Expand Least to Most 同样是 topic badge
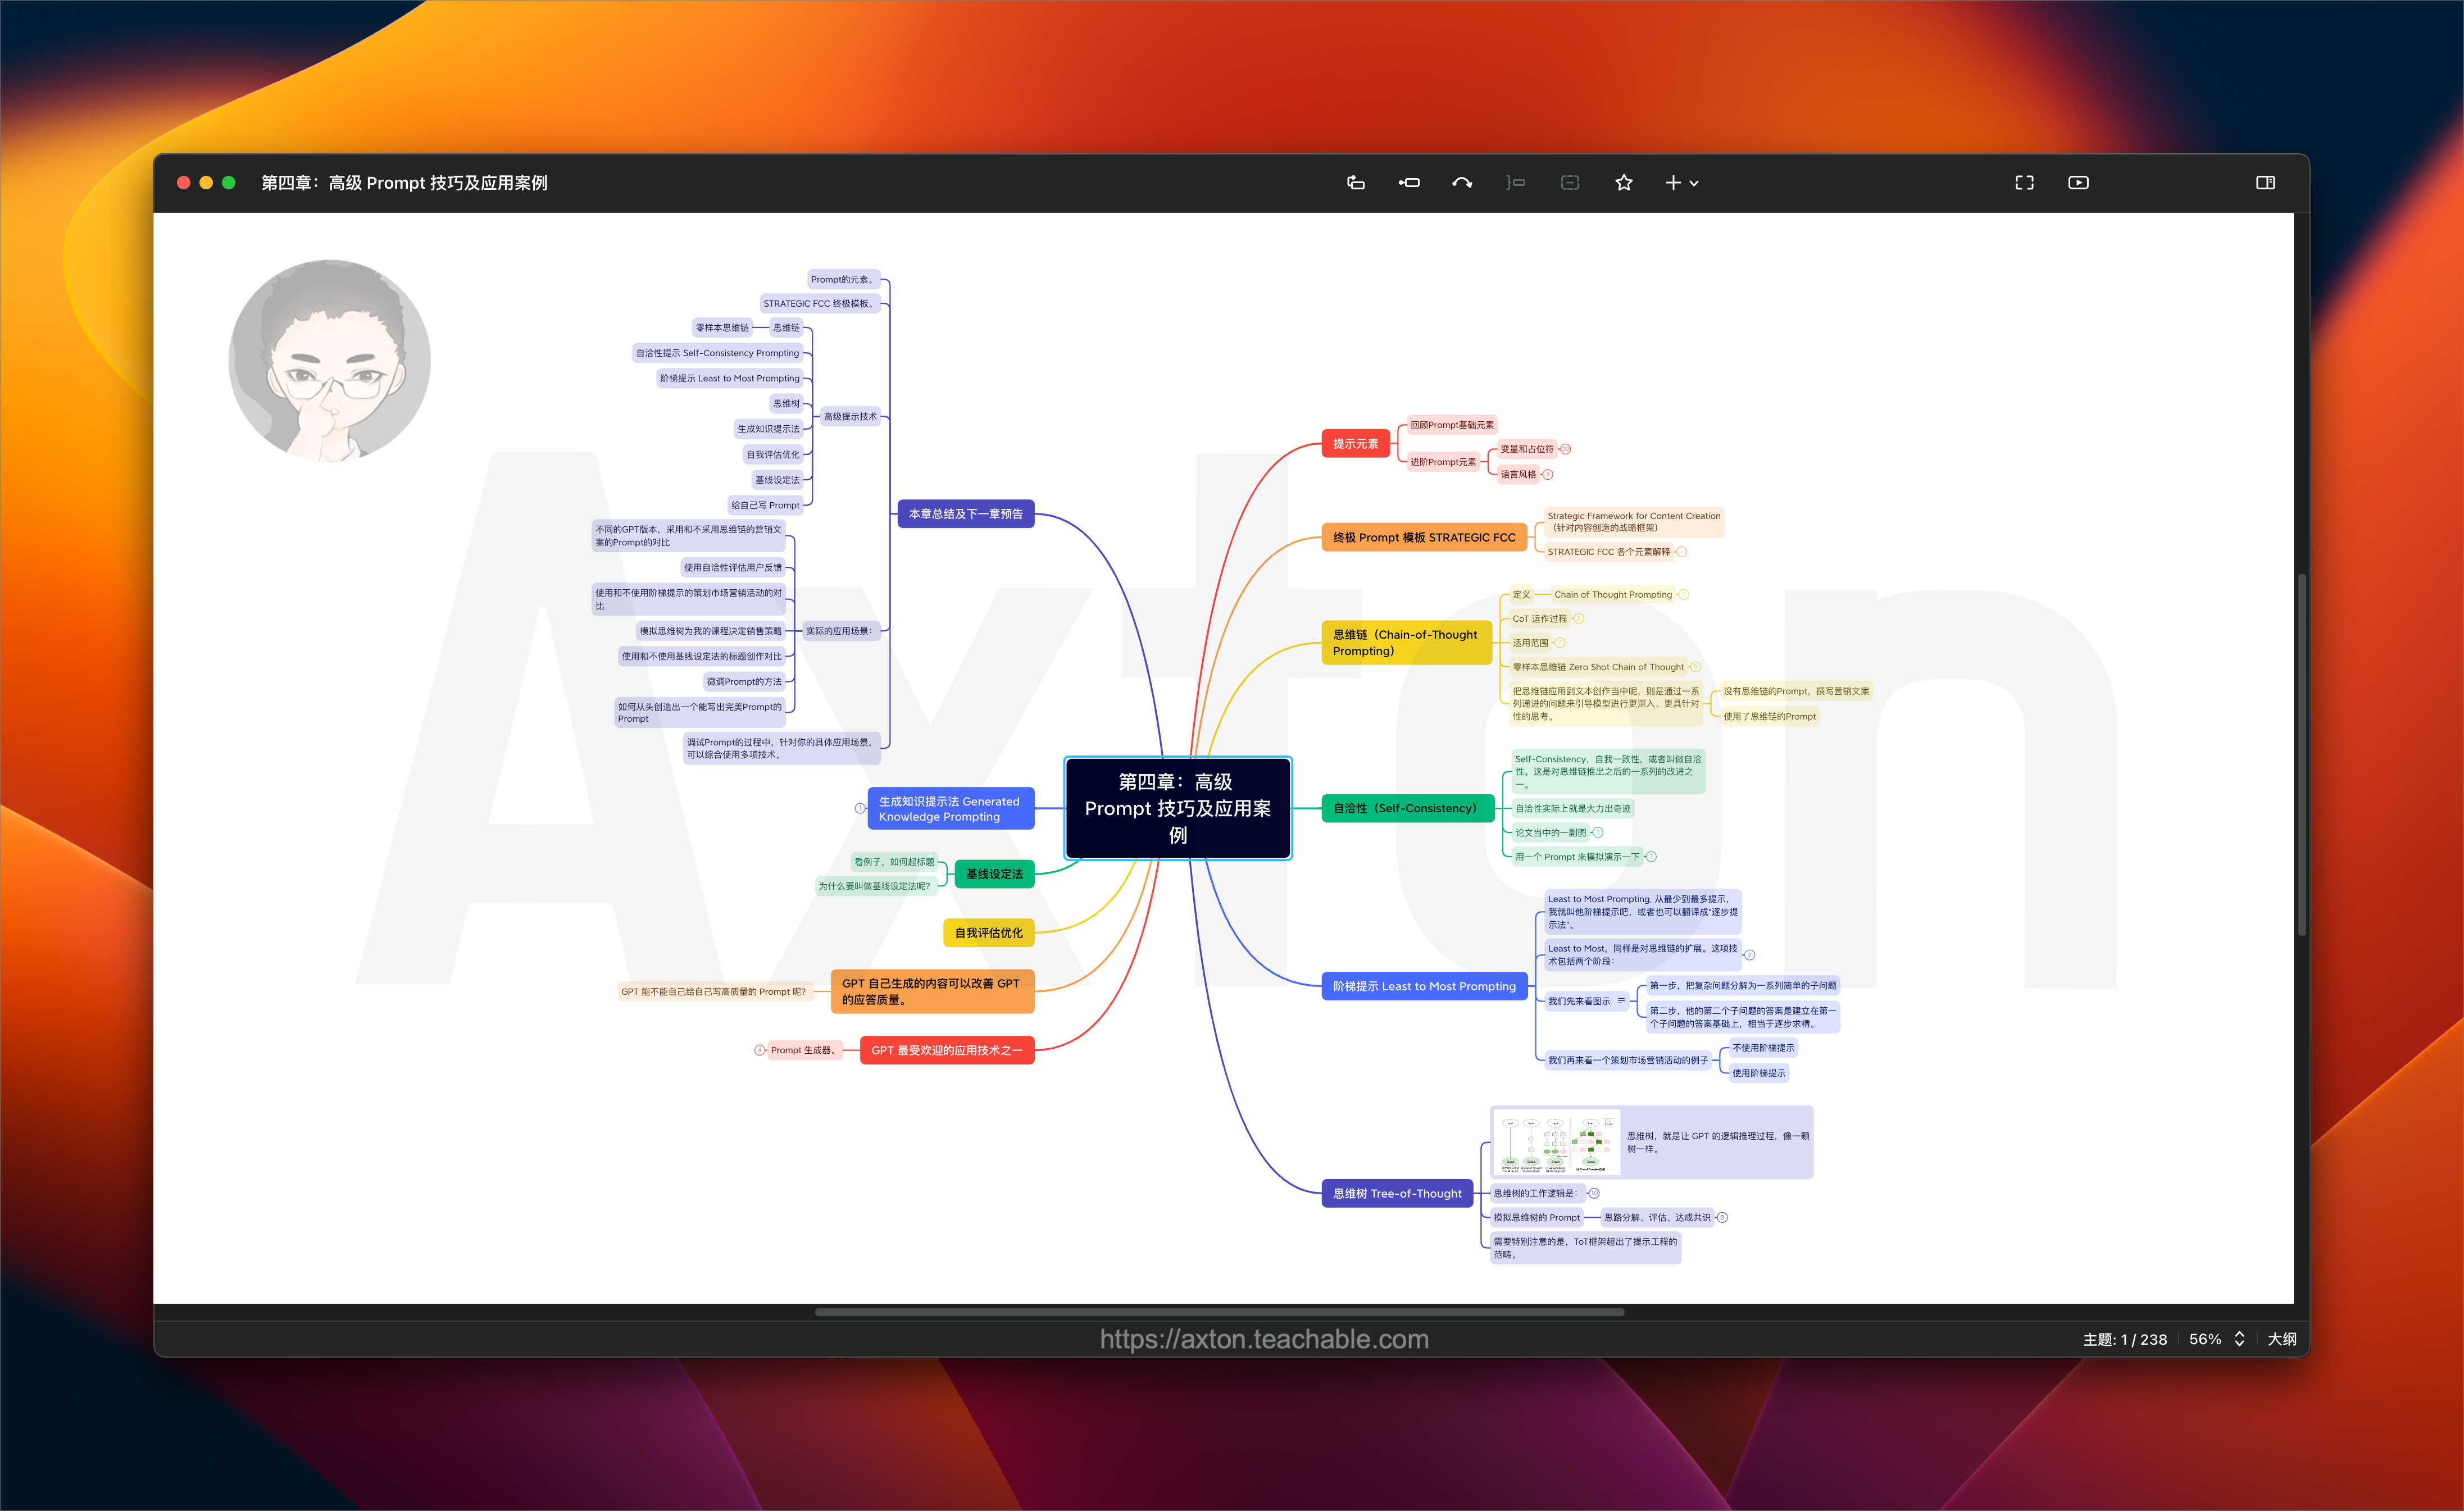Viewport: 2464px width, 1511px height. coord(1750,954)
